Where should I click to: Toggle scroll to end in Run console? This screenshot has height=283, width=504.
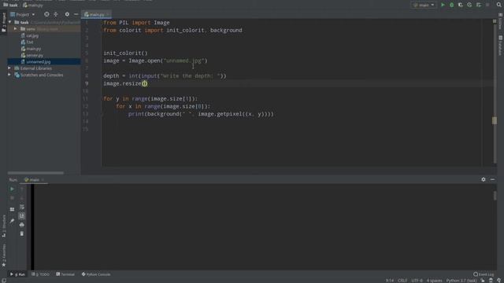tap(22, 215)
